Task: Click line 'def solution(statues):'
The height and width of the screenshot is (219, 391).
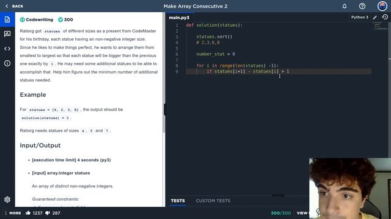Action: (x=214, y=25)
